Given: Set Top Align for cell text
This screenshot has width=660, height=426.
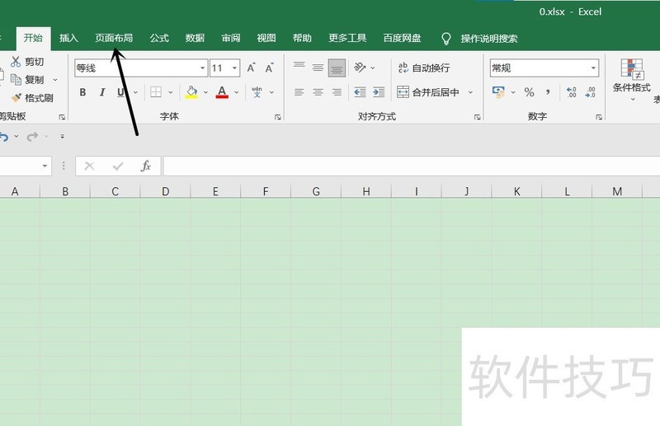Looking at the screenshot, I should coord(299,68).
